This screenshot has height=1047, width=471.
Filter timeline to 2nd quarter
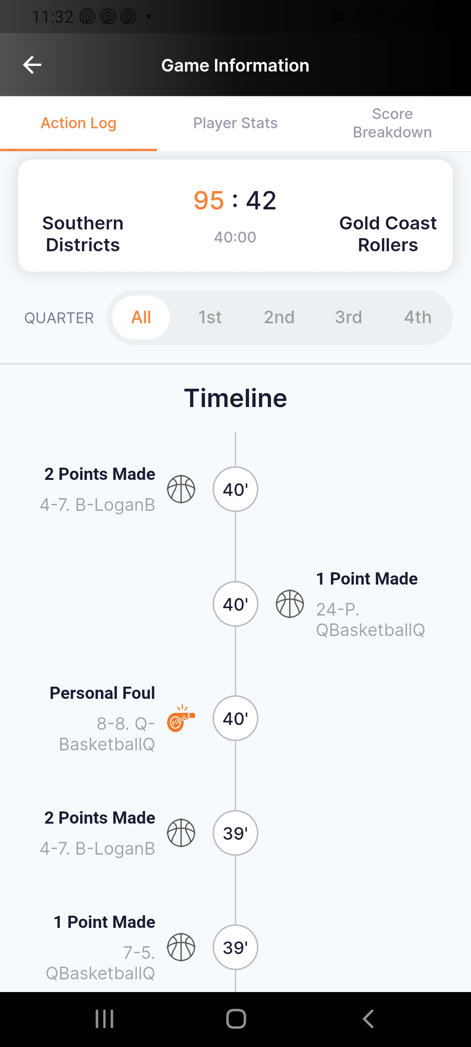279,317
